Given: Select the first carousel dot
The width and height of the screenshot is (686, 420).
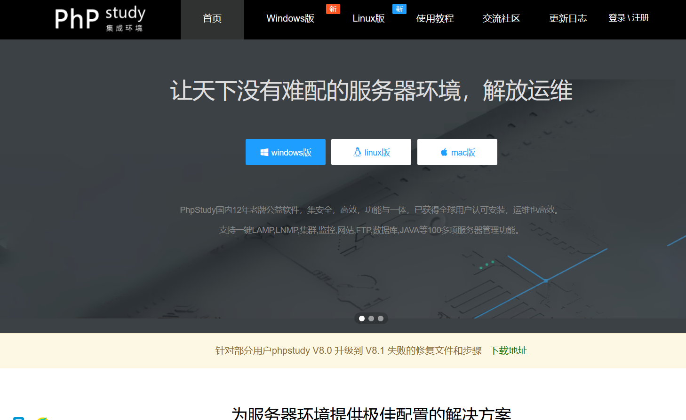Looking at the screenshot, I should pyautogui.click(x=362, y=319).
